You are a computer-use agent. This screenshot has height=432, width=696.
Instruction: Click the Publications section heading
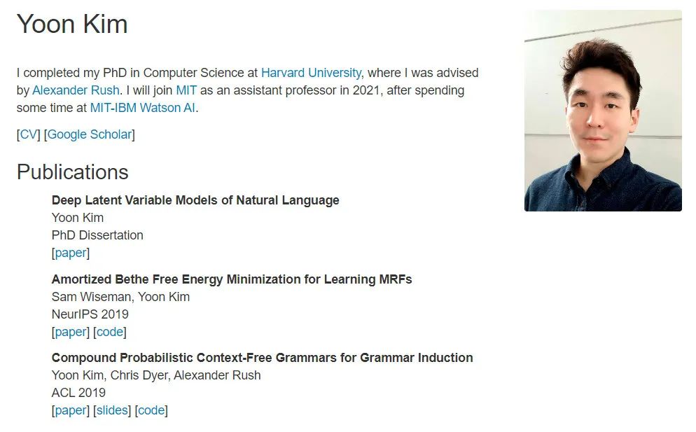tap(72, 172)
